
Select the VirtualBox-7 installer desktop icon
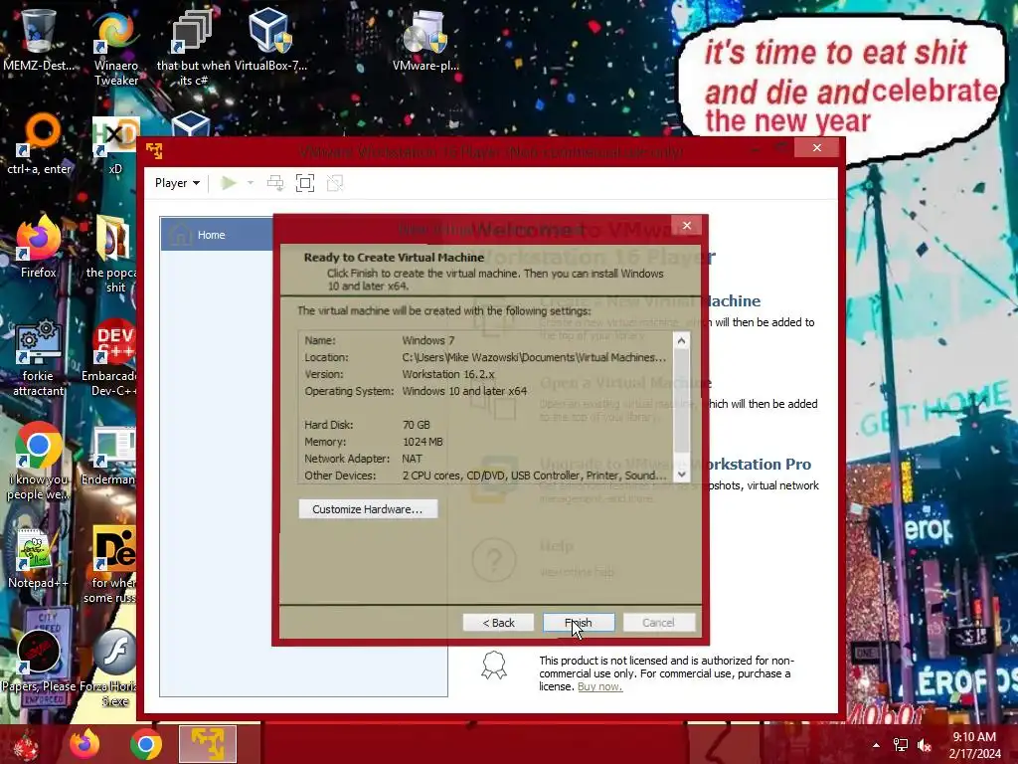pyautogui.click(x=270, y=40)
